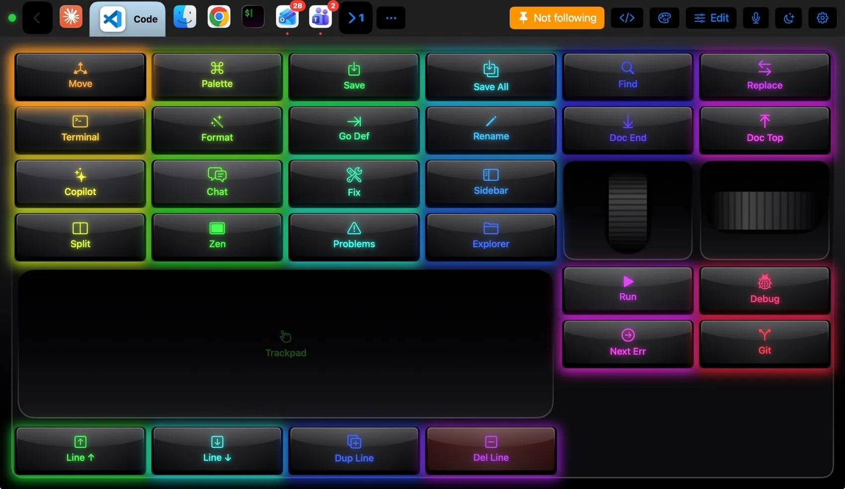Viewport: 845px width, 489px height.
Task: Click the Run button
Action: (x=628, y=290)
